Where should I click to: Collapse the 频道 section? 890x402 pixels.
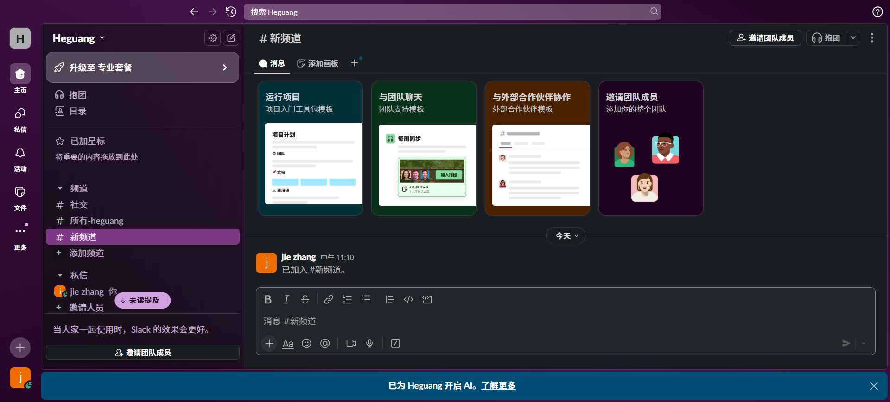[x=60, y=188]
